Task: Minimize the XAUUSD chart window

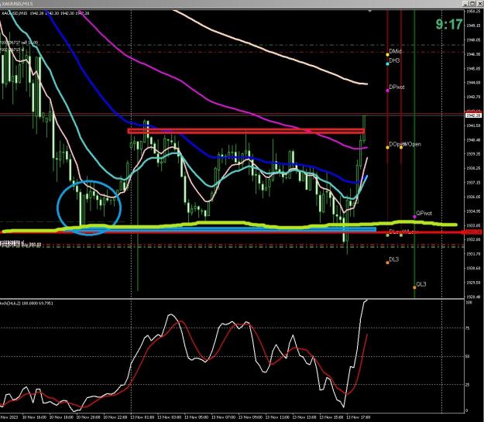Action: click(466, 3)
